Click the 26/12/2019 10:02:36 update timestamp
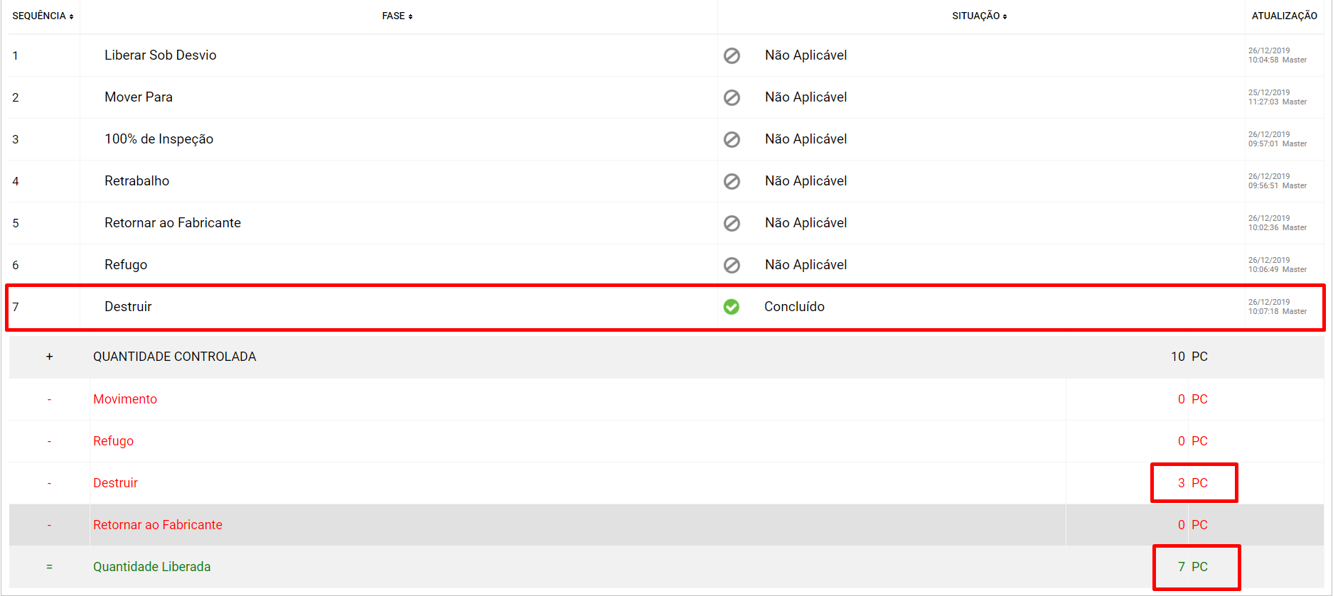1333x596 pixels. 1277,223
